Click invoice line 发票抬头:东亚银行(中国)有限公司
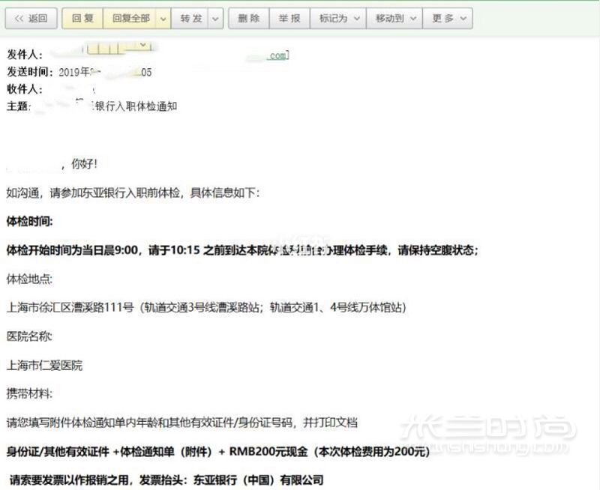This screenshot has width=600, height=490. 232,480
